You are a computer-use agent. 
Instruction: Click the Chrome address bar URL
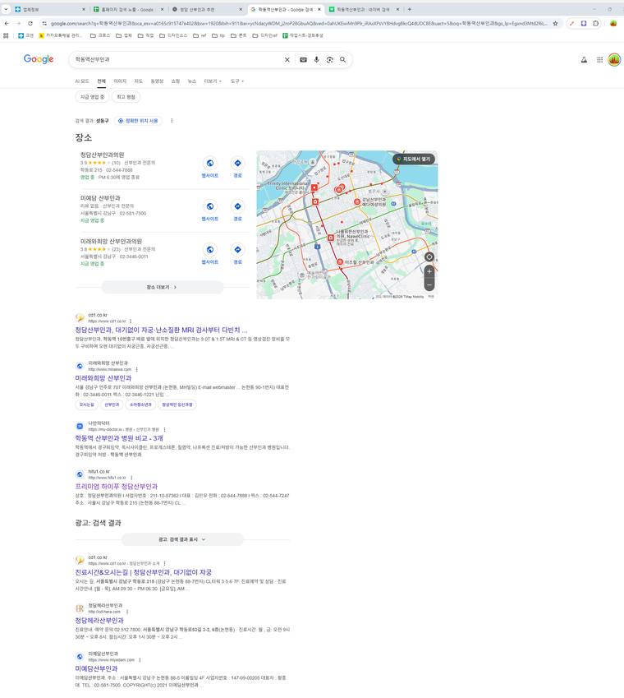298,24
